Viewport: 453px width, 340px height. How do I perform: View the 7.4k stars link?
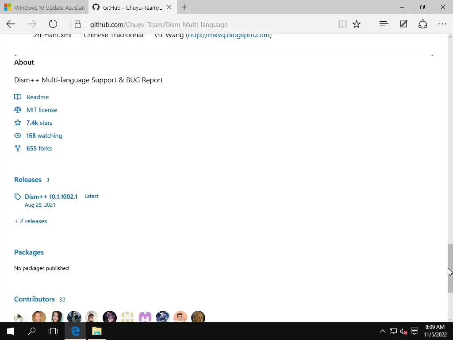point(39,123)
